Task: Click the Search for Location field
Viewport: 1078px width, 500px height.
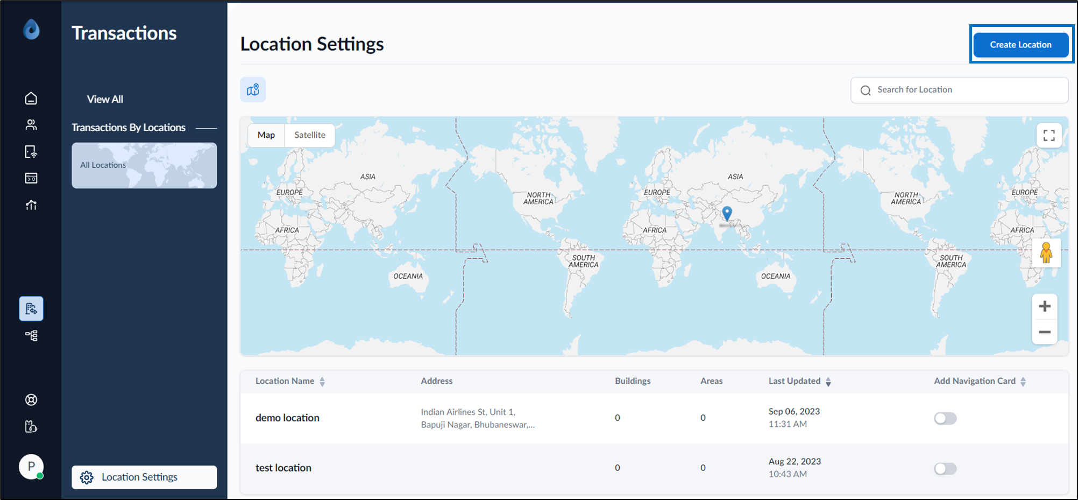Action: tap(959, 90)
